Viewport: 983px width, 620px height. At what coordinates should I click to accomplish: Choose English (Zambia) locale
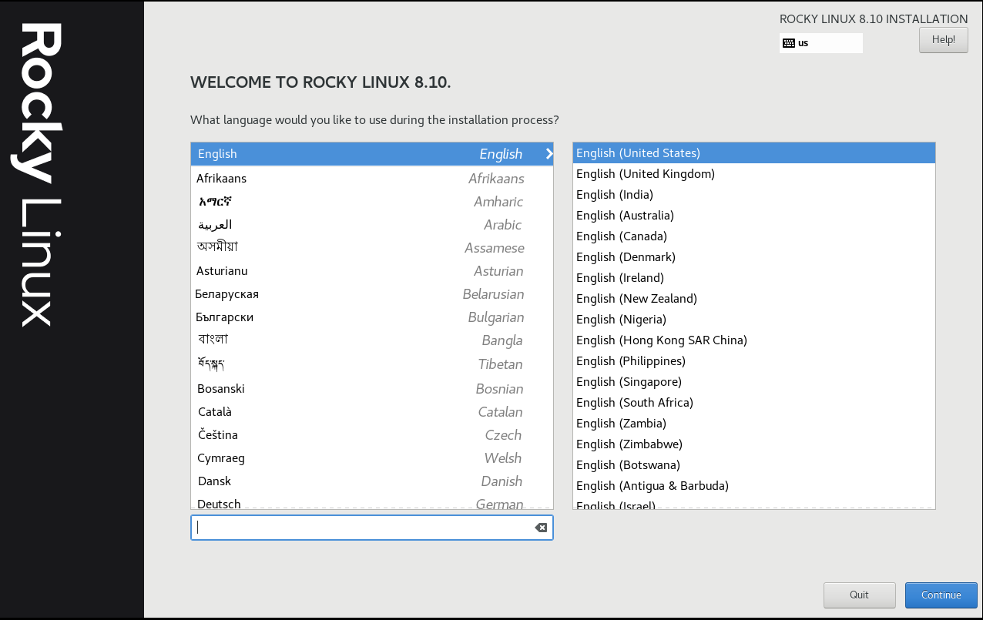tap(754, 423)
